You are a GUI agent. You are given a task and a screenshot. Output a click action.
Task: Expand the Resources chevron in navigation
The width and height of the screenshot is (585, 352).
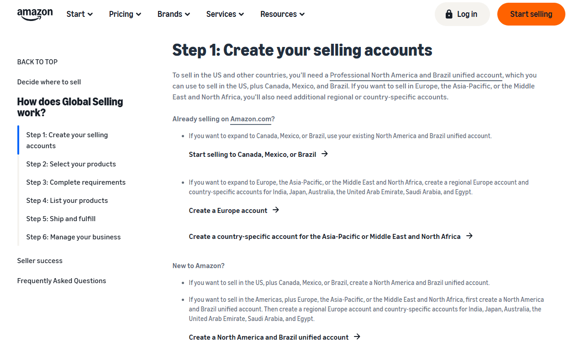click(x=302, y=15)
